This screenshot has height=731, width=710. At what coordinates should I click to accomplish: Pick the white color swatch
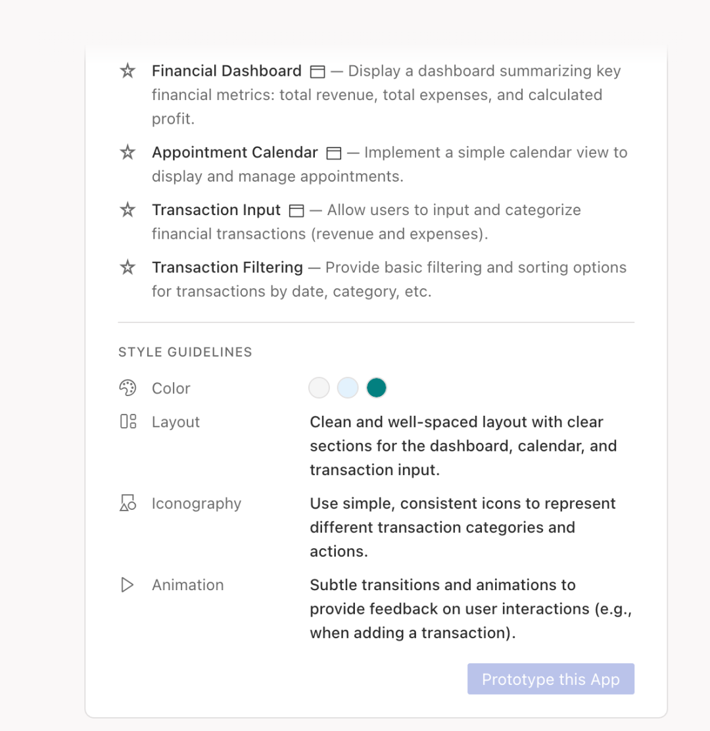click(x=319, y=388)
